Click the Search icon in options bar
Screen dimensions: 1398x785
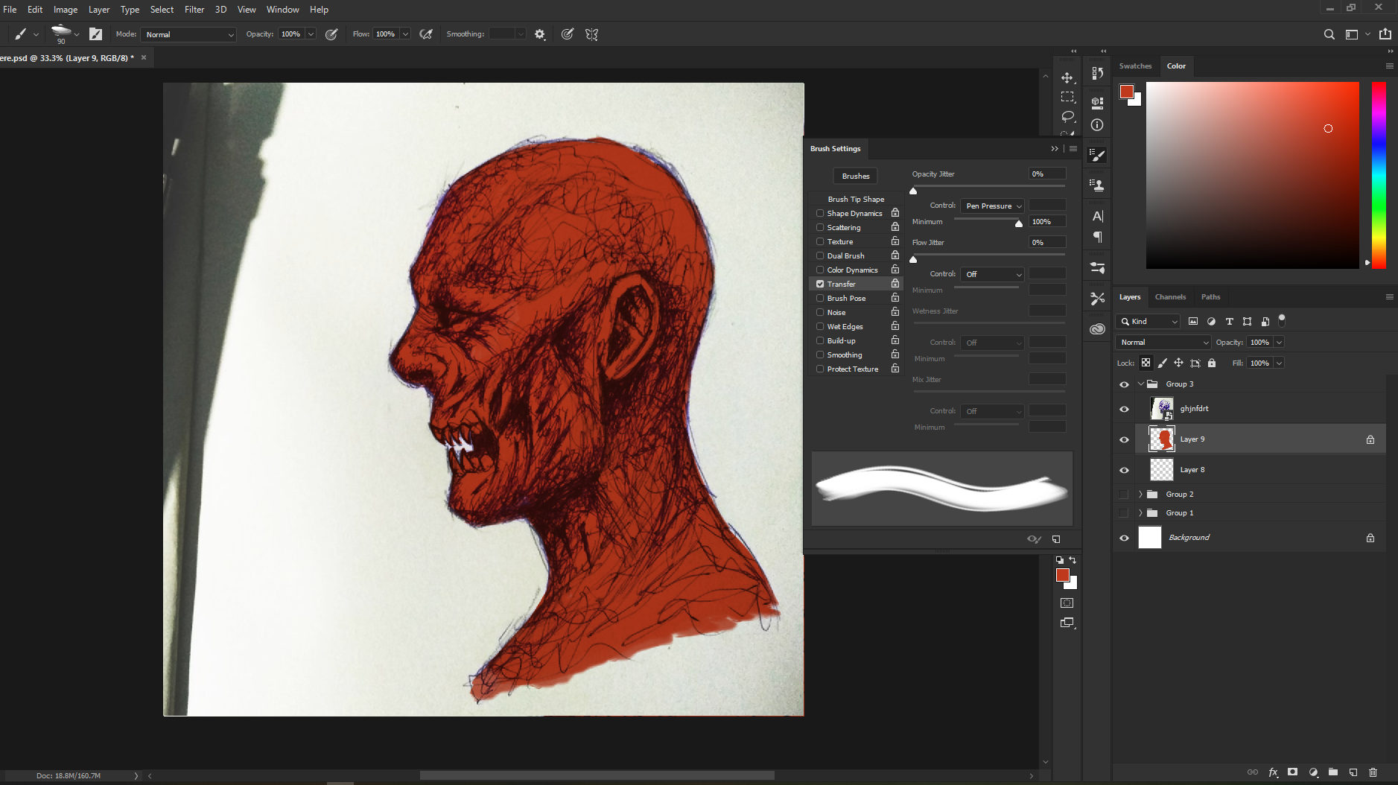tap(1329, 34)
